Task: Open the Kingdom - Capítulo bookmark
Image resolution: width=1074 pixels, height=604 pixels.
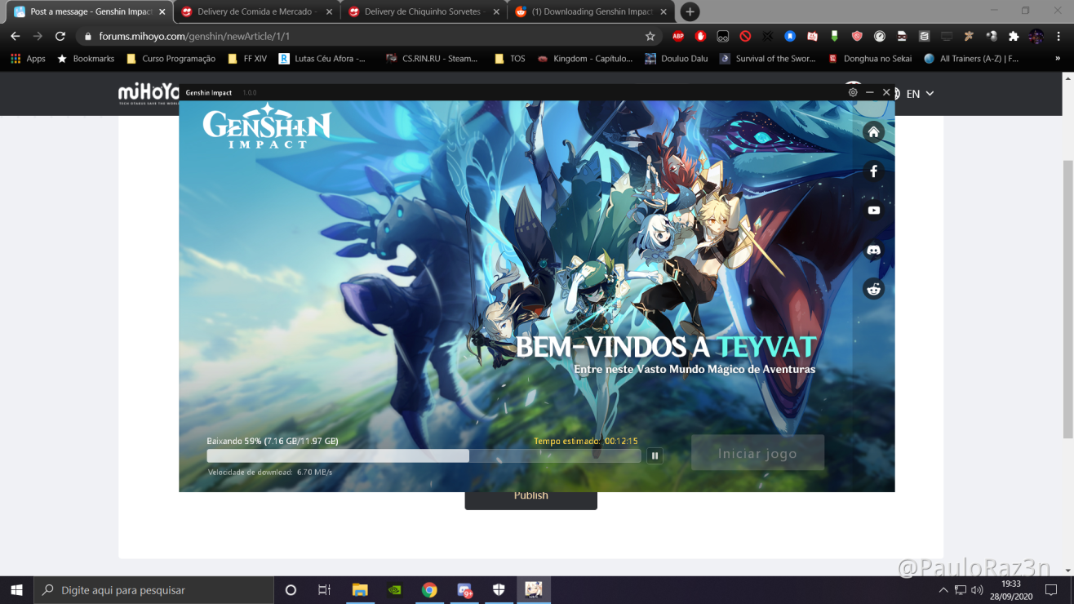Action: tap(584, 59)
